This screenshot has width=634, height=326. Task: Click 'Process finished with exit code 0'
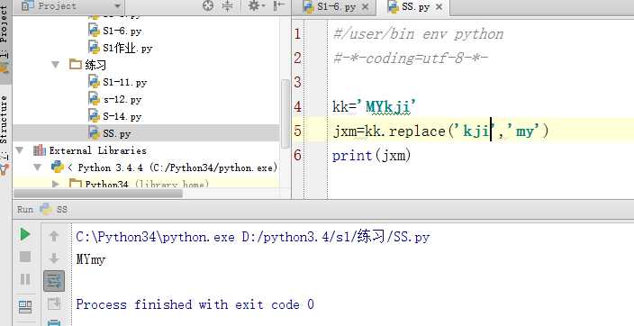coord(195,303)
